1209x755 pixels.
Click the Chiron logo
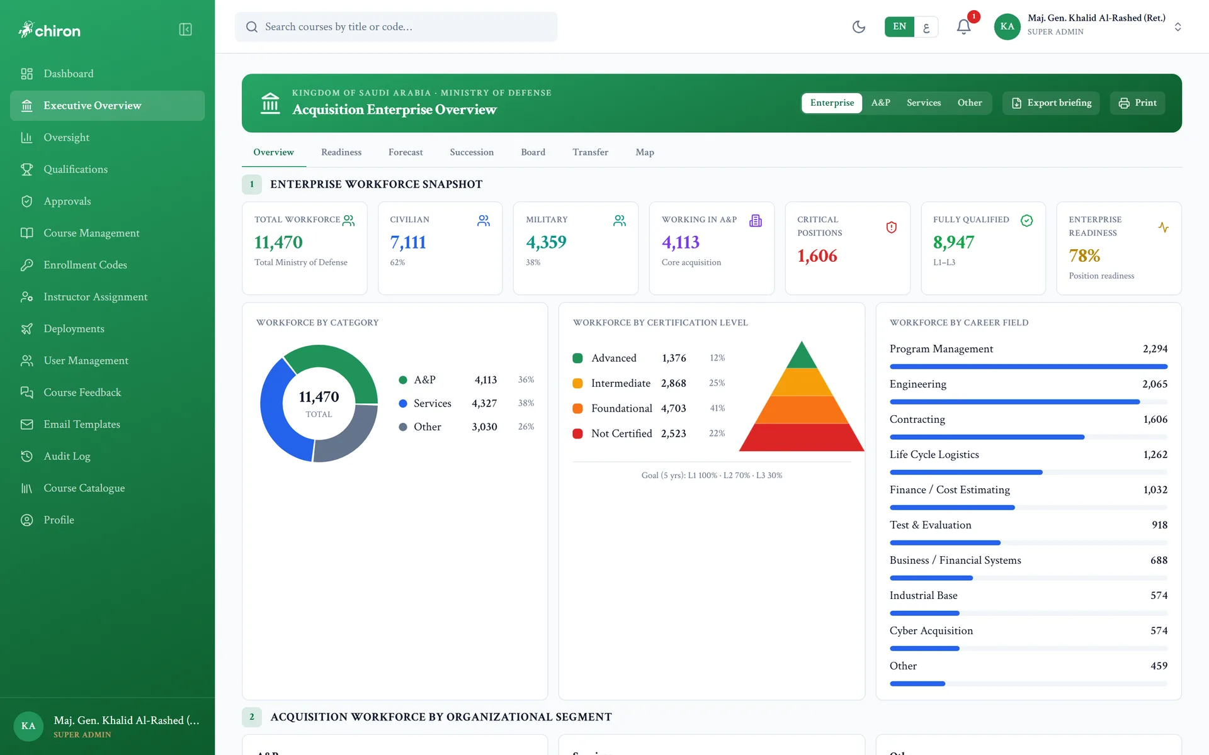click(x=50, y=30)
